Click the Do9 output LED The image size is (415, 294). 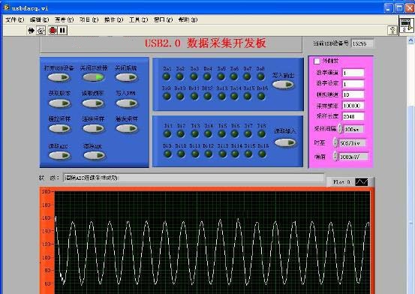(x=167, y=96)
